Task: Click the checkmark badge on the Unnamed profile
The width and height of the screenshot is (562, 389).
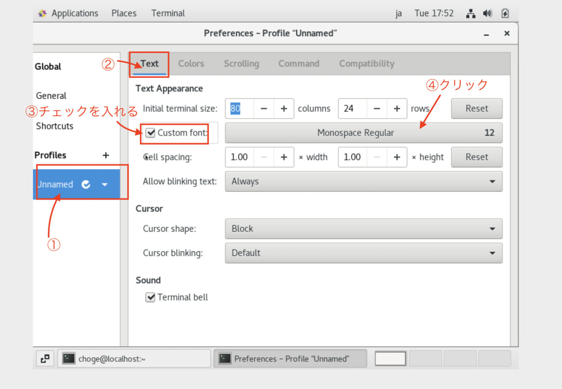Action: coord(86,185)
